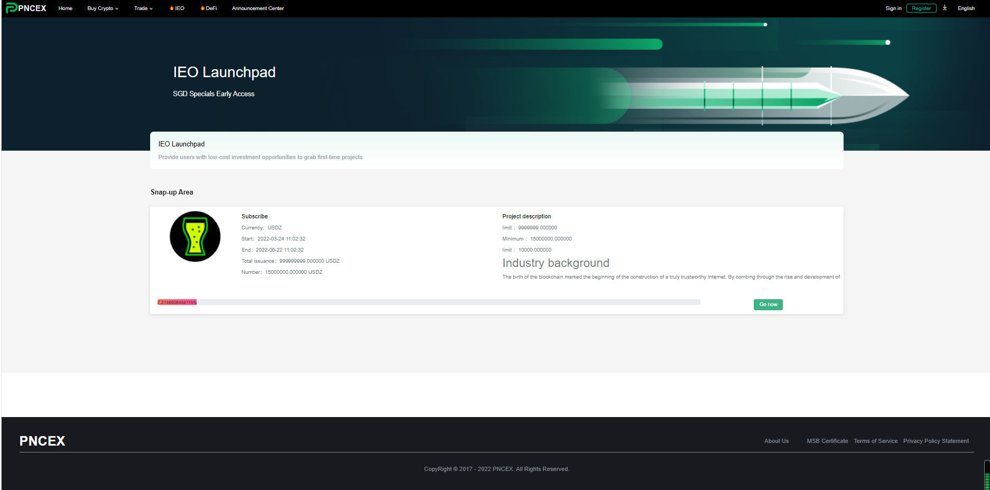
Task: Expand the Buy Crypto dropdown
Action: 103,8
